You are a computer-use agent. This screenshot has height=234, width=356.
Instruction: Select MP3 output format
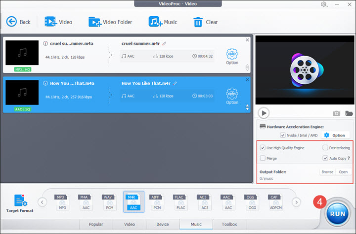62,202
